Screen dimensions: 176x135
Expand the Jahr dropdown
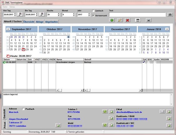(x=90, y=14)
